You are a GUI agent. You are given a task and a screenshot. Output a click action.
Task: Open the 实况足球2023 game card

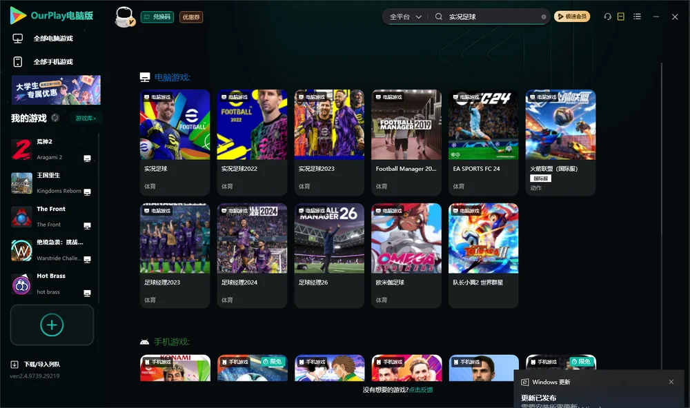tap(329, 143)
